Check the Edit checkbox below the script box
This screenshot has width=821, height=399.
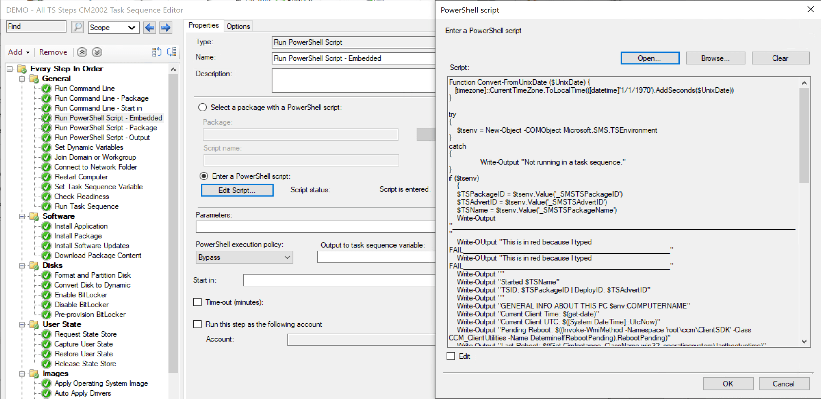click(451, 356)
